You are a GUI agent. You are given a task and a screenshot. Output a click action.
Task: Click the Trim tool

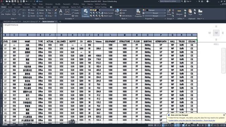coord(48,10)
